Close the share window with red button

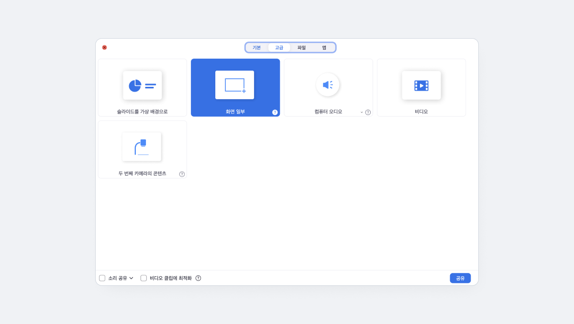(x=104, y=48)
